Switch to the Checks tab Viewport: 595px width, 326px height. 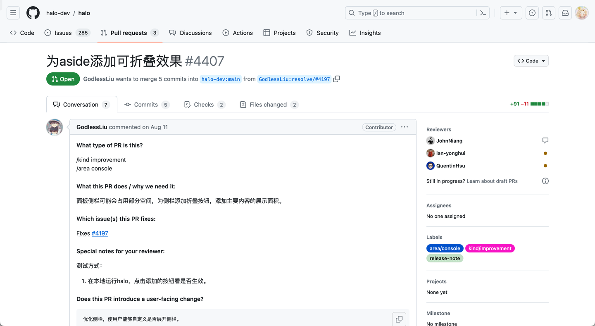205,105
